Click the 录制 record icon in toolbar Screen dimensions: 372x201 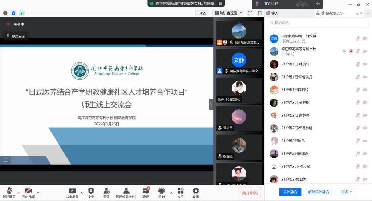pos(161,191)
